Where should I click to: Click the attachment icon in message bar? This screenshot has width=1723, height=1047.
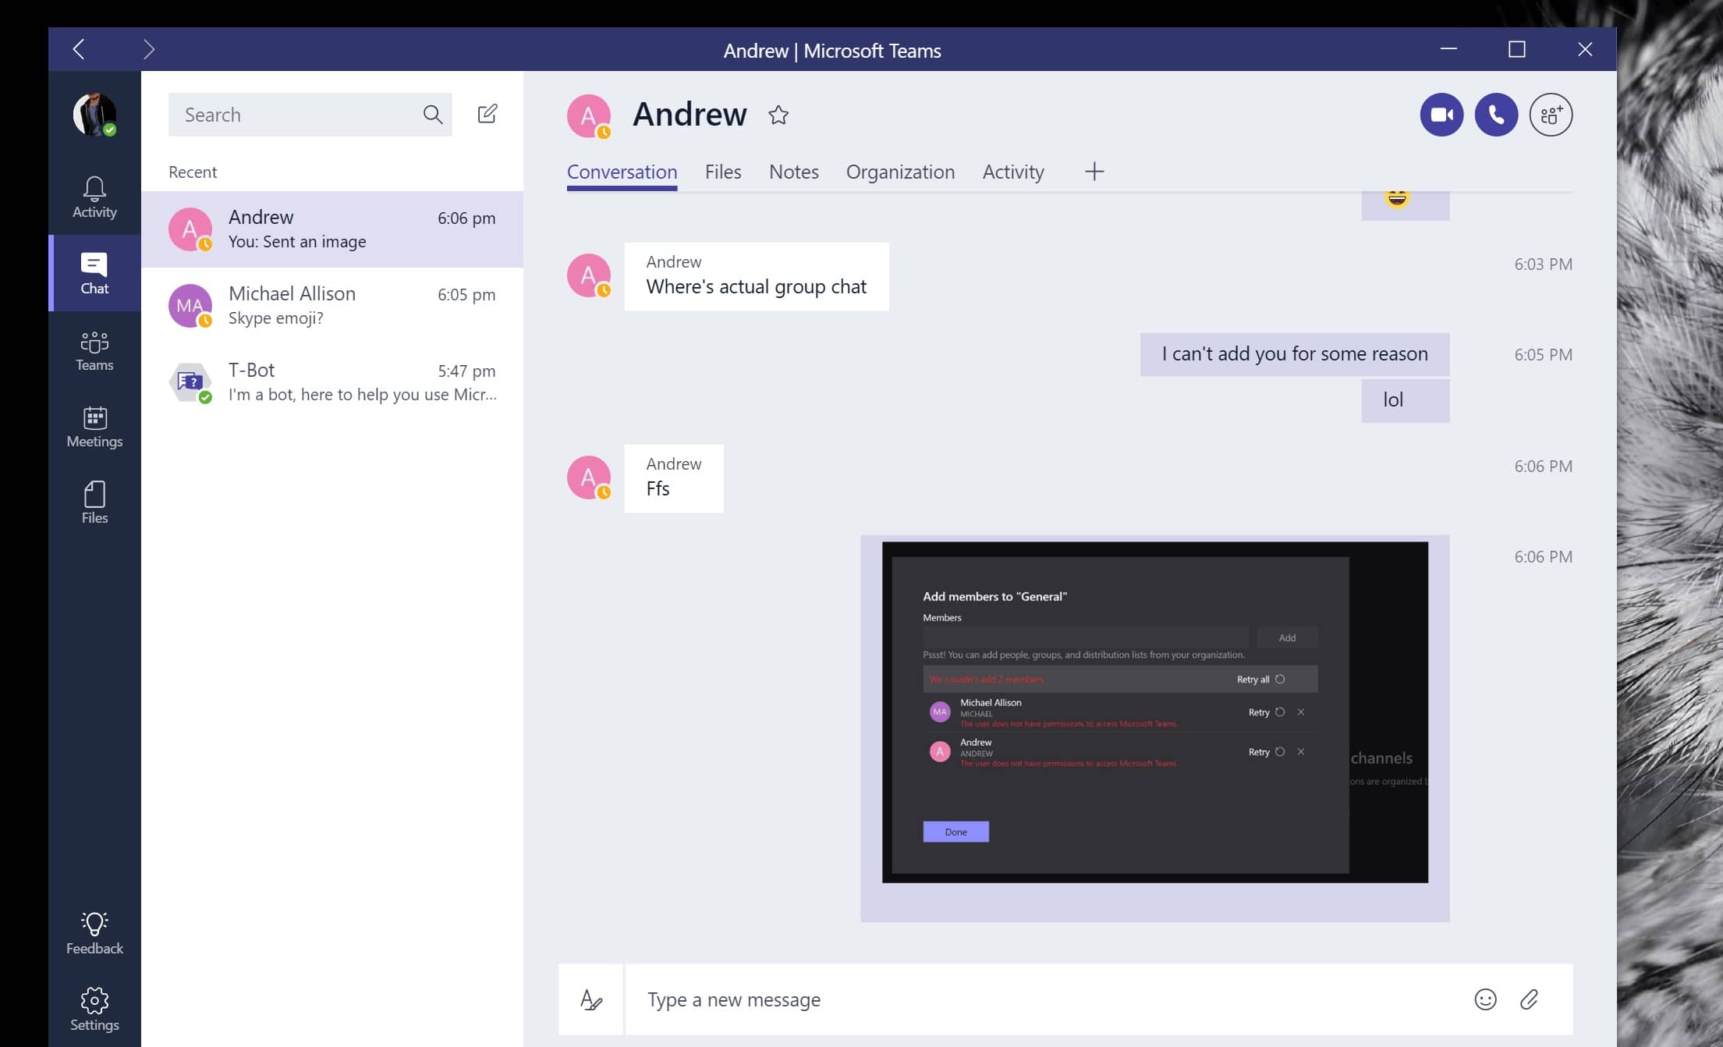(1530, 999)
